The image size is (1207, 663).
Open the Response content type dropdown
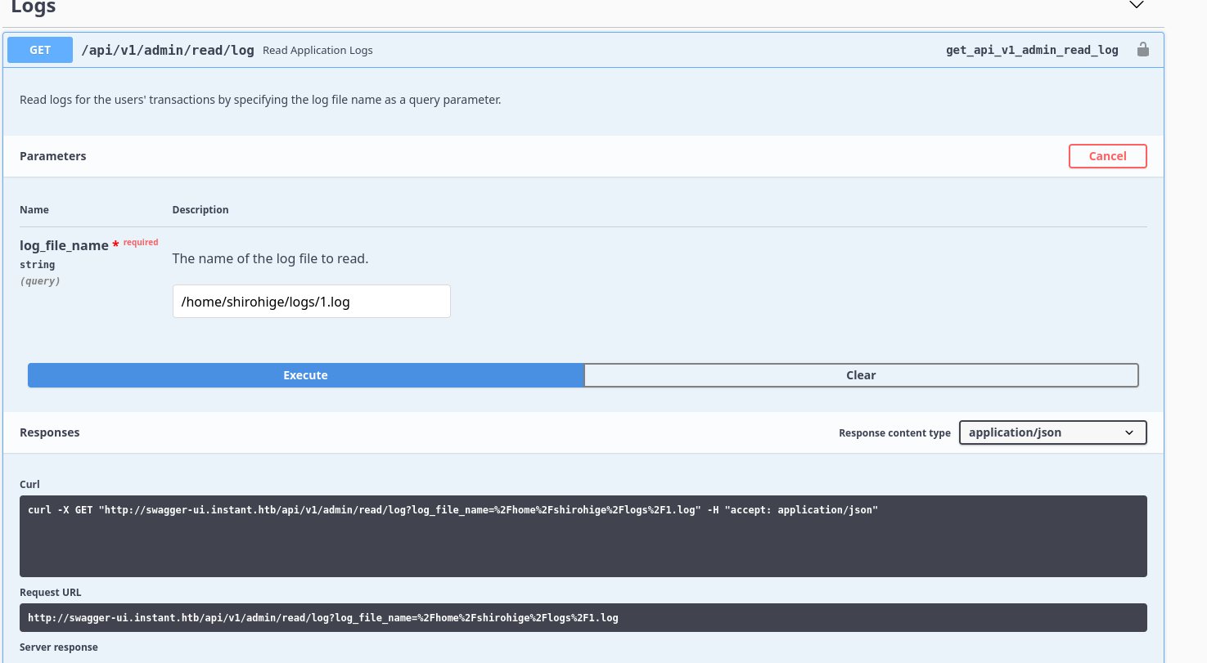(x=1052, y=432)
